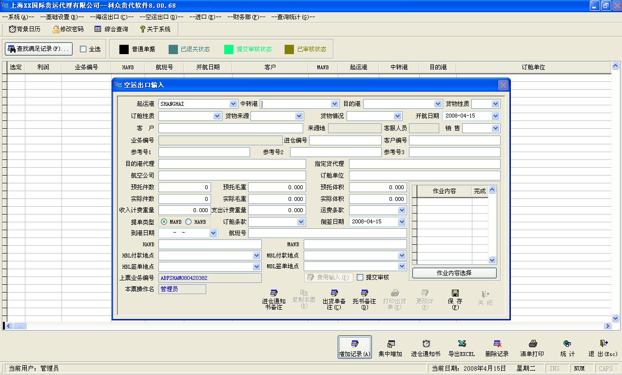This screenshot has height=375, width=622.
Task: Click the 作业内容选择 button
Action: (x=454, y=273)
